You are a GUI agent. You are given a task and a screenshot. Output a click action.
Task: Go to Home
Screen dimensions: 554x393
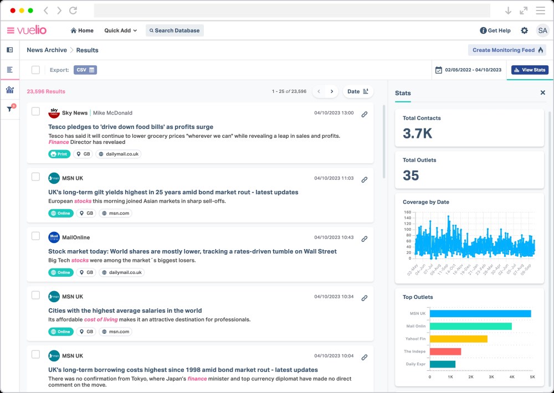82,30
